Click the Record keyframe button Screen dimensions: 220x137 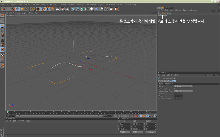coord(131,116)
